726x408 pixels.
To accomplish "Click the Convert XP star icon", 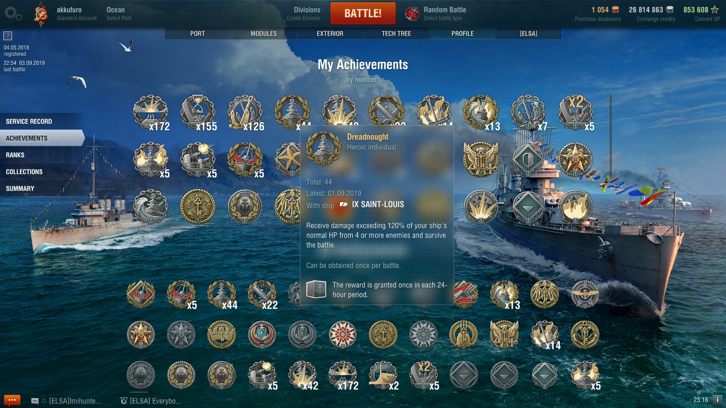I will click(x=715, y=10).
